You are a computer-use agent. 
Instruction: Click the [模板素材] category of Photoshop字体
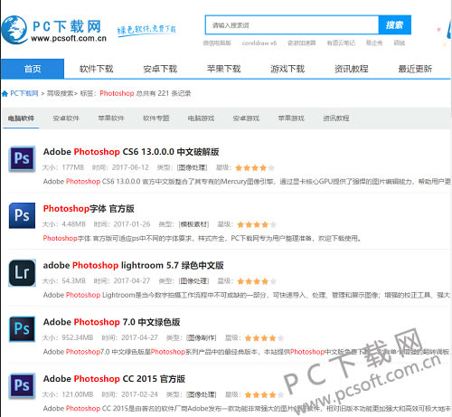coord(193,224)
